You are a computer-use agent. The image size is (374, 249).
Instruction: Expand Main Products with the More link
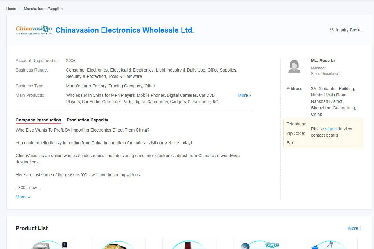[x=244, y=95]
